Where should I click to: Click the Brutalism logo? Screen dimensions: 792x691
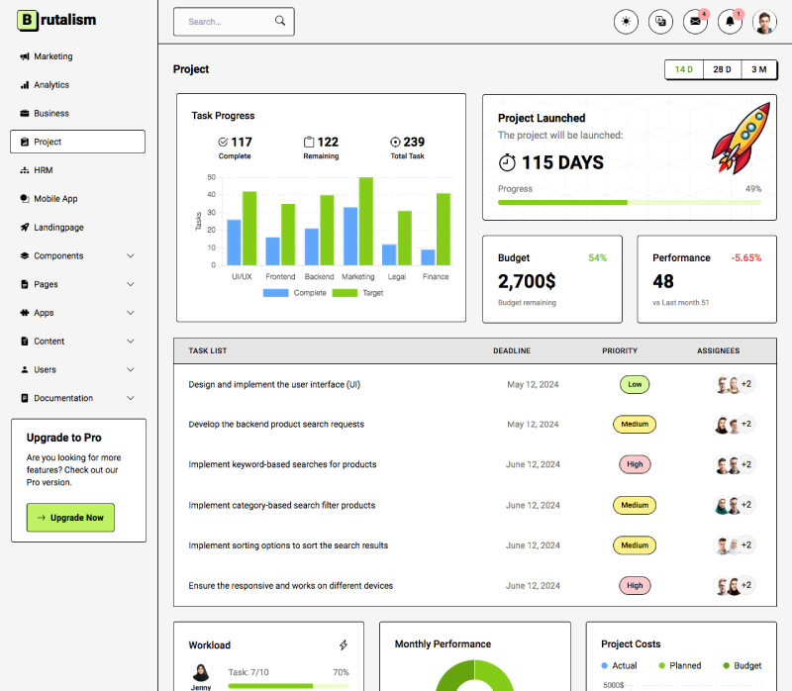click(55, 20)
